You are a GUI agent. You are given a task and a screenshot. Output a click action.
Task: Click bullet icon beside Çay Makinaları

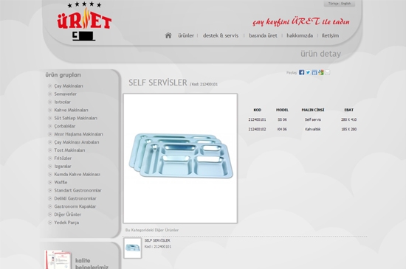[50, 85]
